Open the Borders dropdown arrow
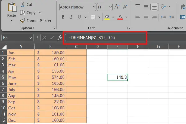 tap(99, 17)
